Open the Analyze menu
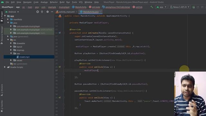Screen dimensions: 206x116 click(x=44, y=2)
